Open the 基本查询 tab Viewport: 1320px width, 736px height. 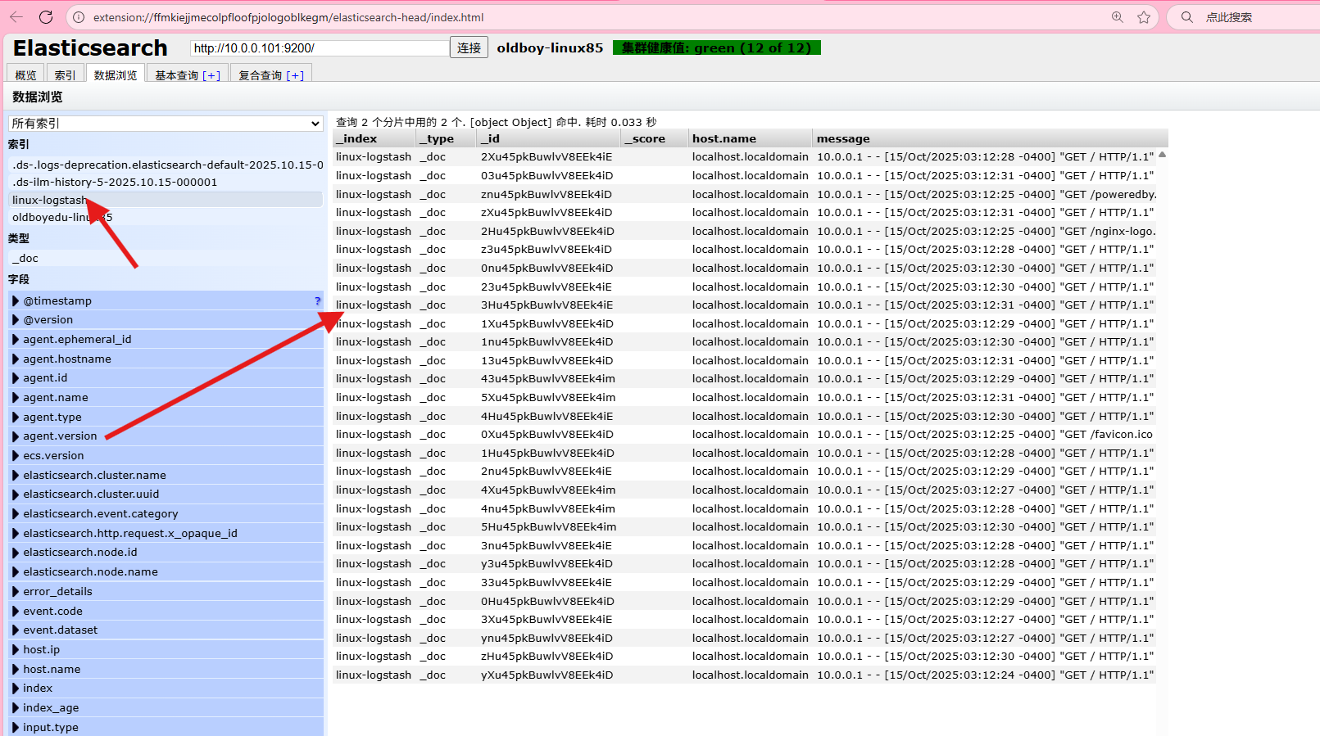pos(177,75)
